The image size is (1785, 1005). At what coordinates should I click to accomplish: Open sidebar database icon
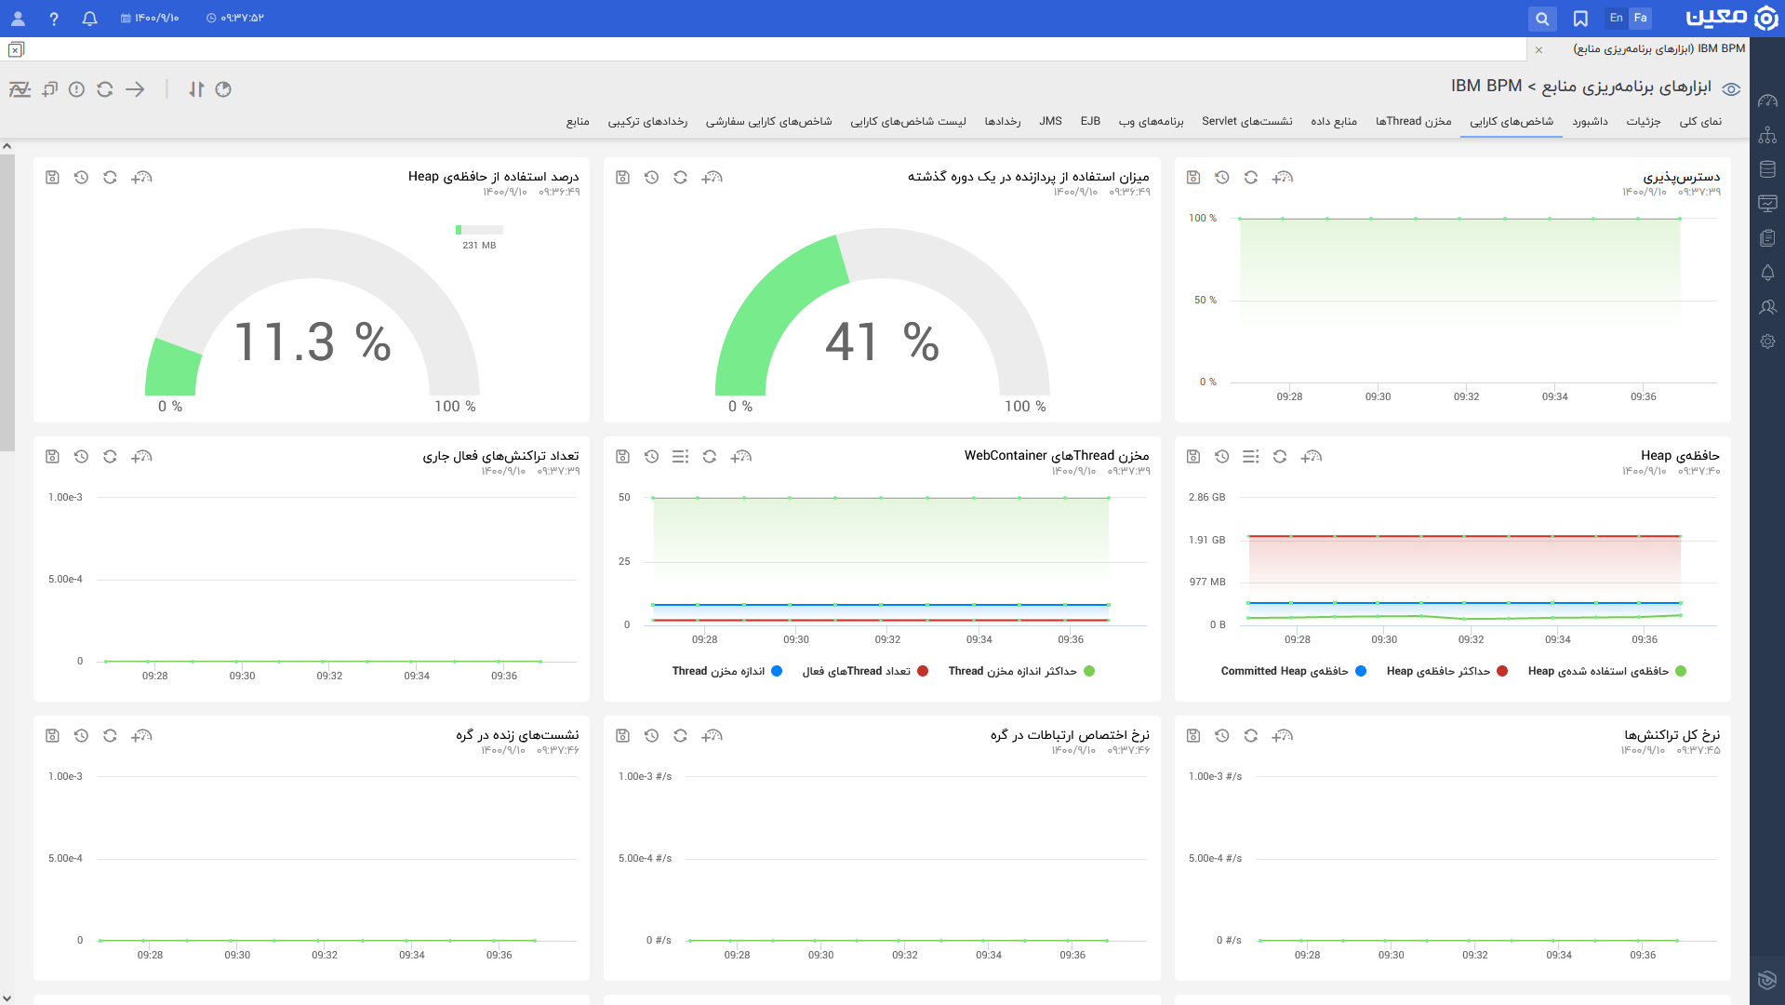1768,169
